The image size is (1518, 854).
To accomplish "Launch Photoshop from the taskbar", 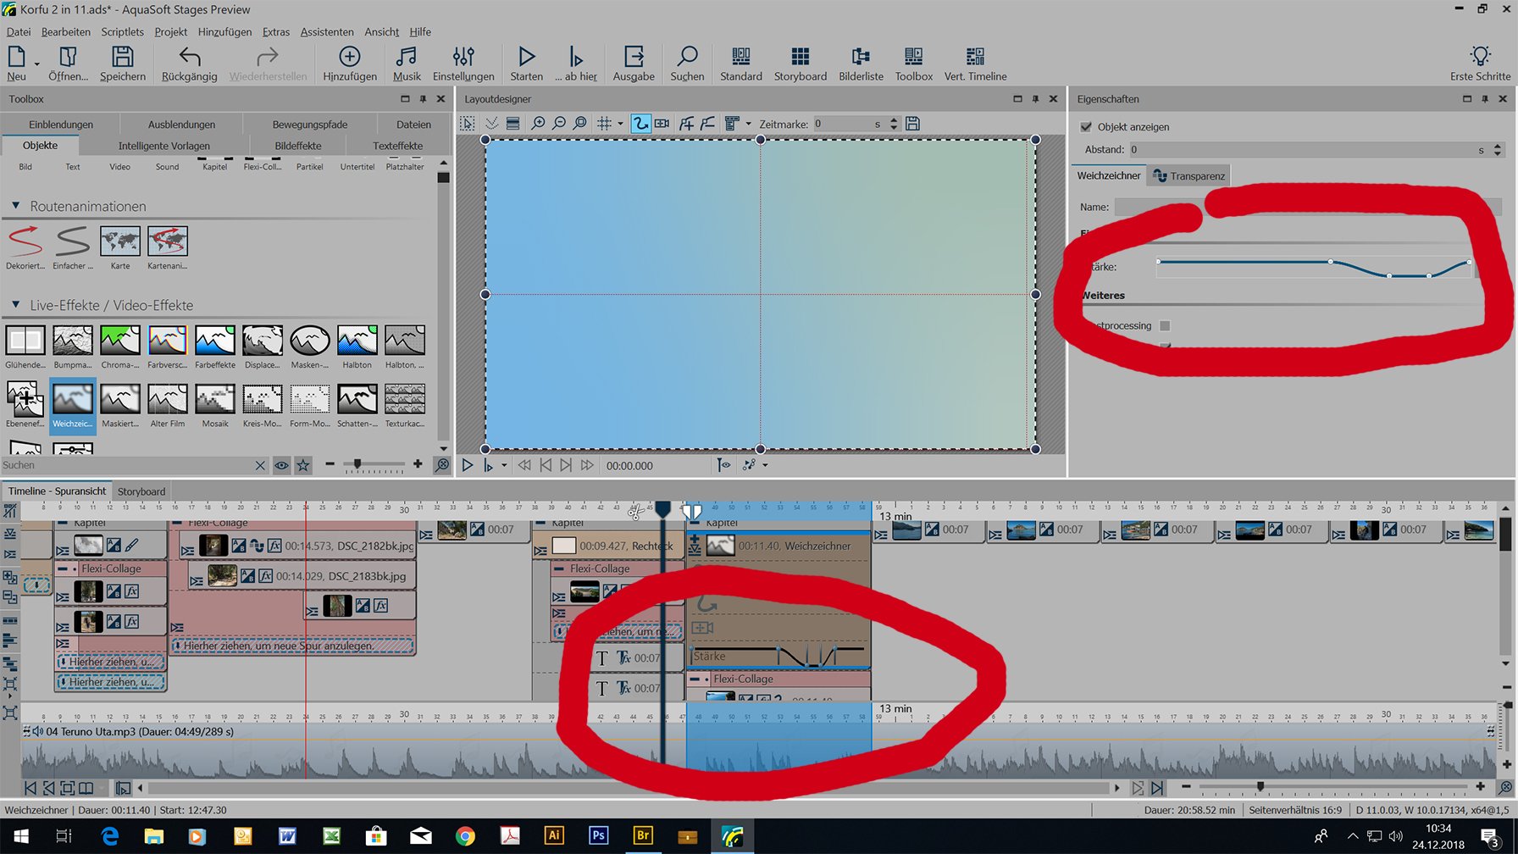I will tap(598, 835).
